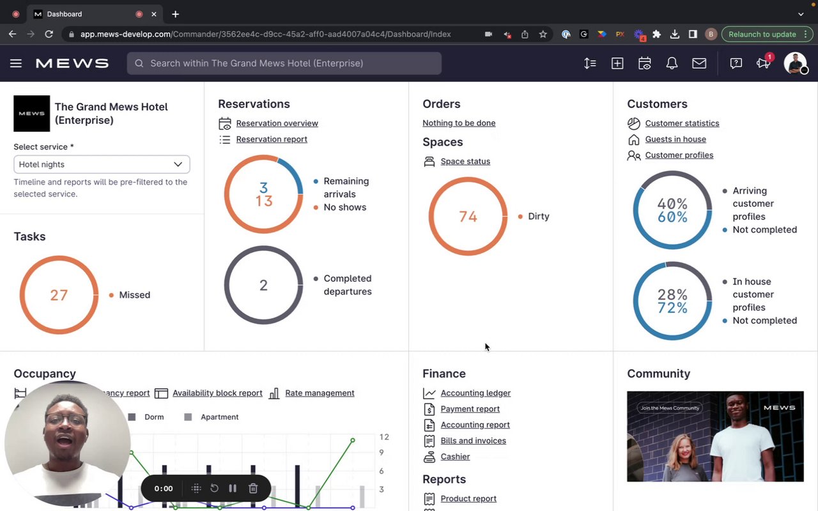Delete recording with trash icon
Viewport: 818px width, 511px height.
pos(253,488)
